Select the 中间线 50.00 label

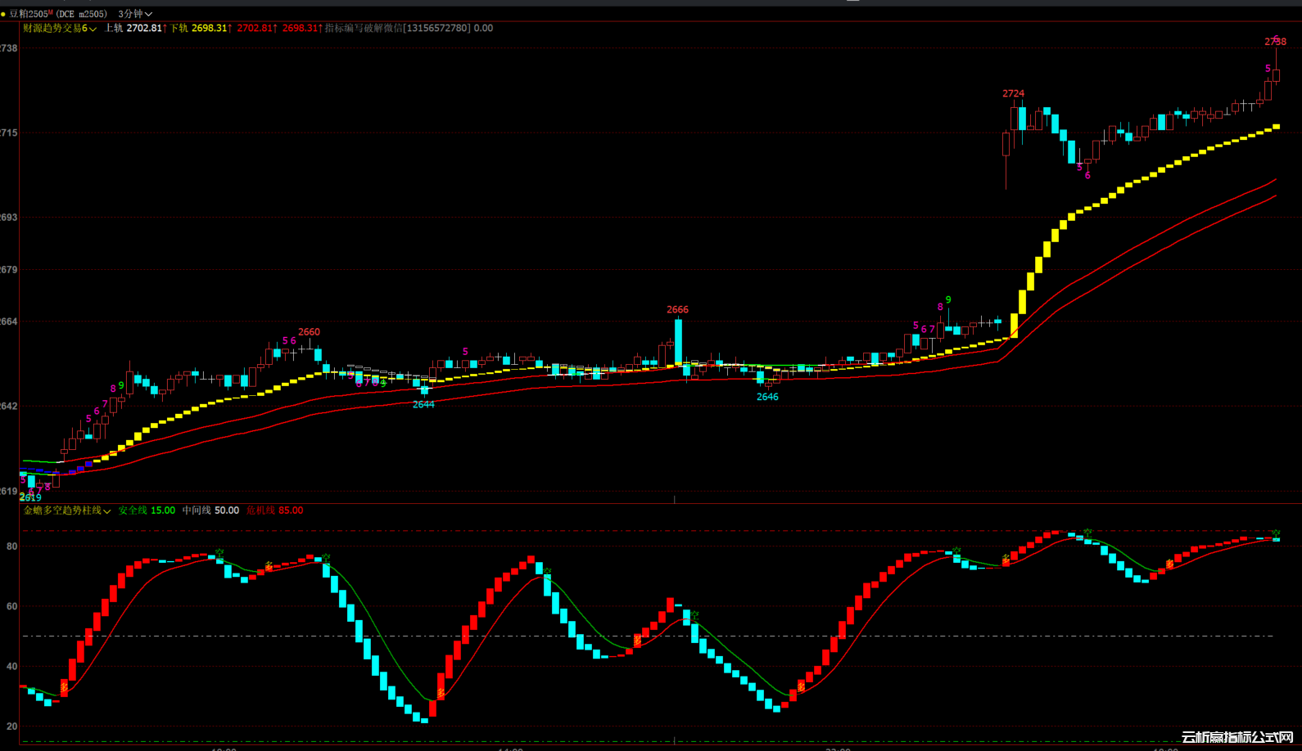pos(210,510)
